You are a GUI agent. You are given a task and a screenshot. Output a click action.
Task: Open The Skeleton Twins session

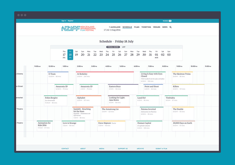[183, 77]
